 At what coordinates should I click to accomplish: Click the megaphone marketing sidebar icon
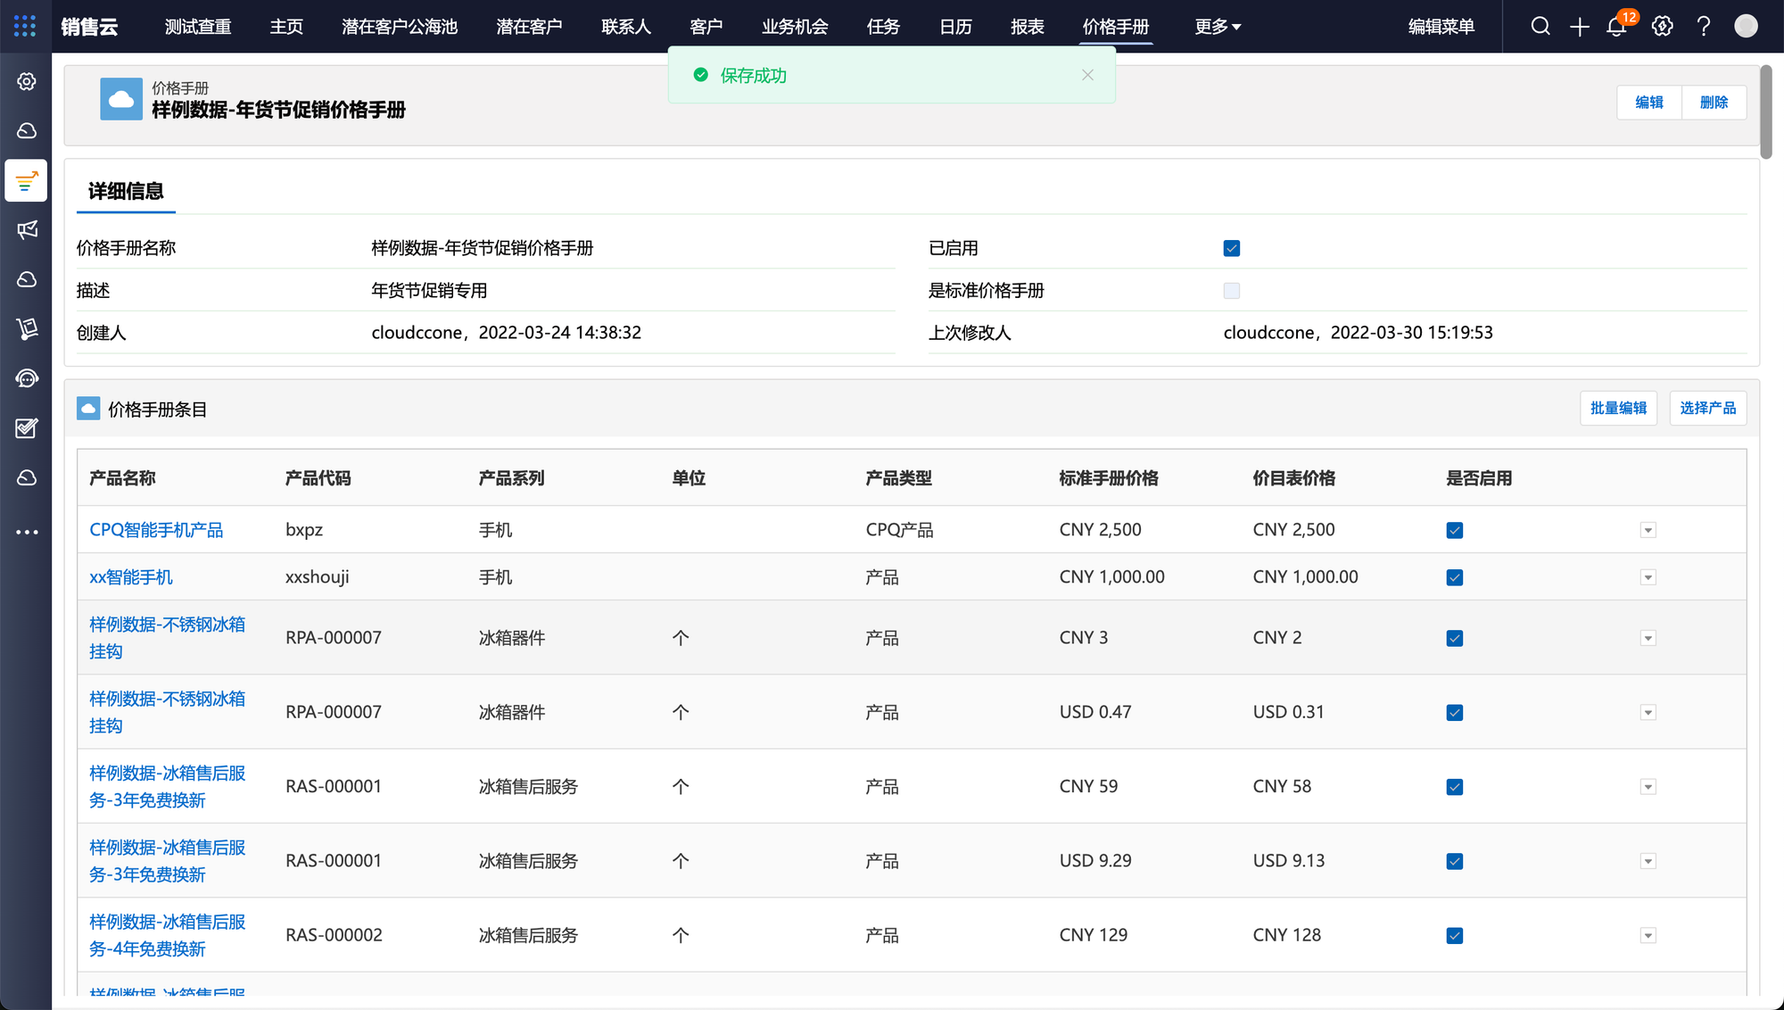tap(27, 230)
